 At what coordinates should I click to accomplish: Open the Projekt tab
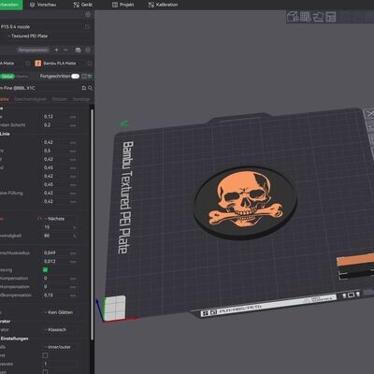point(123,5)
